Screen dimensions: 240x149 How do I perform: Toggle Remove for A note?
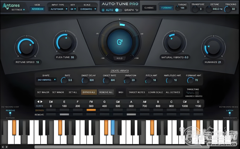(x=131, y=114)
